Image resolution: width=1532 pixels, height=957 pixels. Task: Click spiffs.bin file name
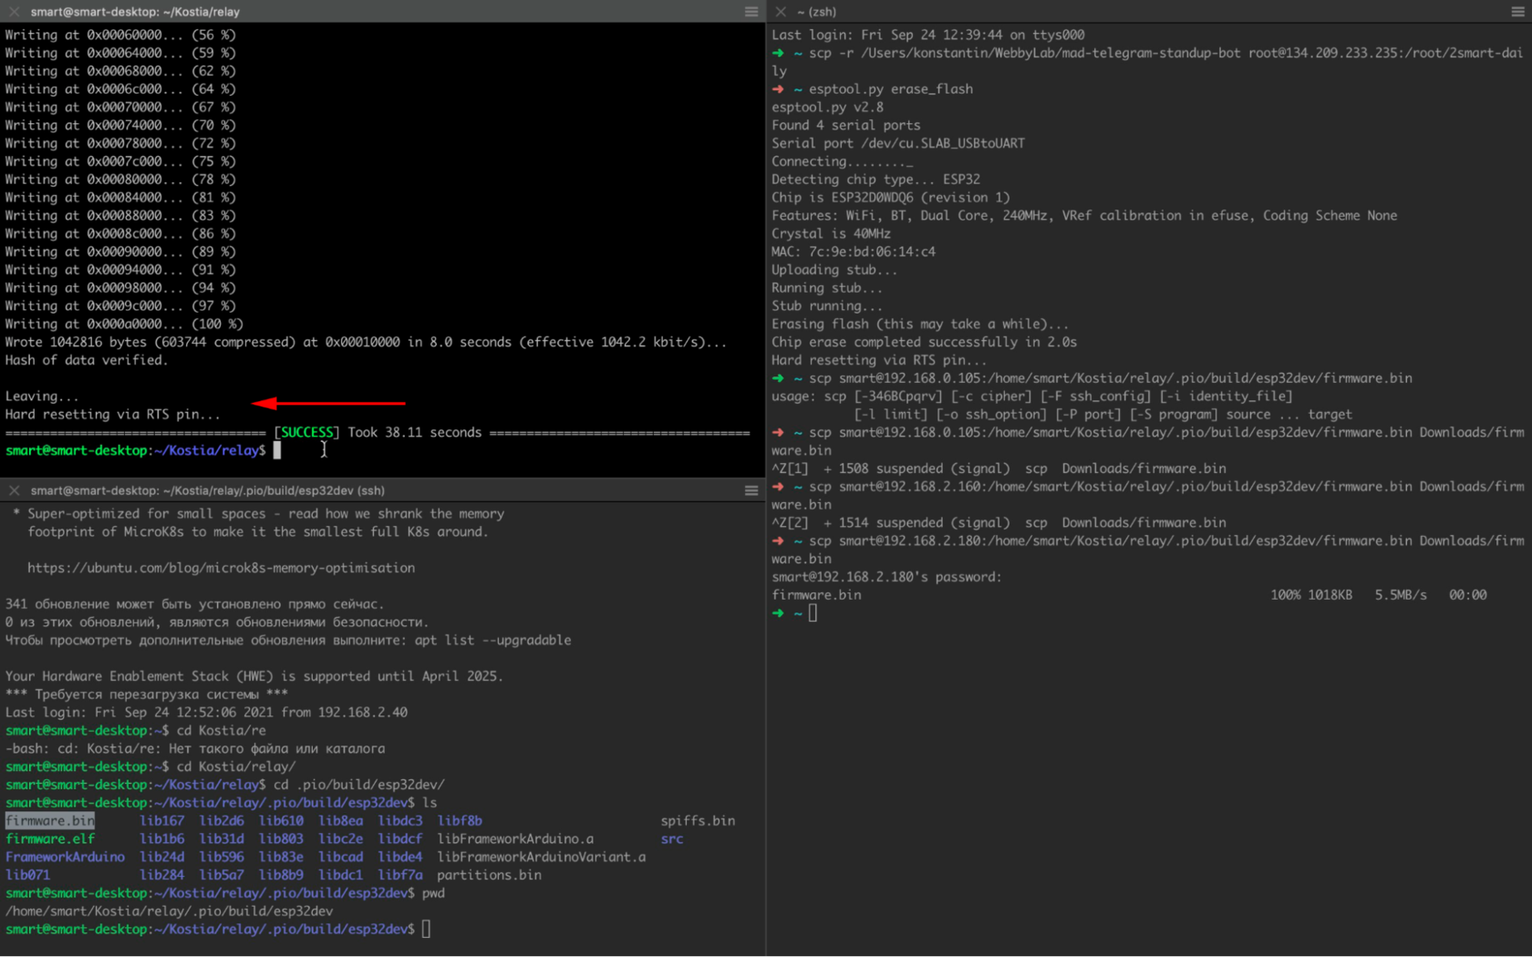click(698, 820)
